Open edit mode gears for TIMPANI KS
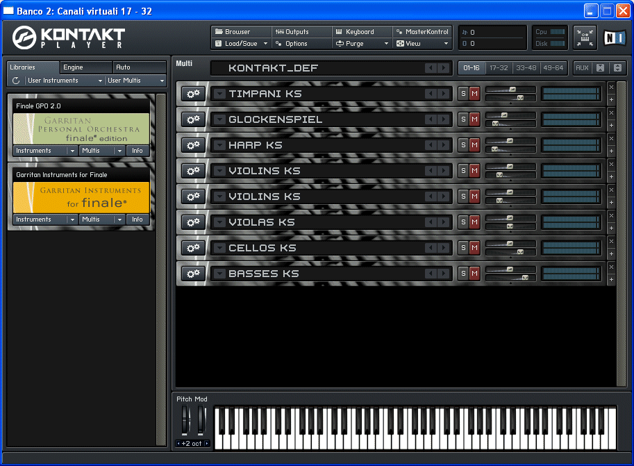 [x=193, y=94]
